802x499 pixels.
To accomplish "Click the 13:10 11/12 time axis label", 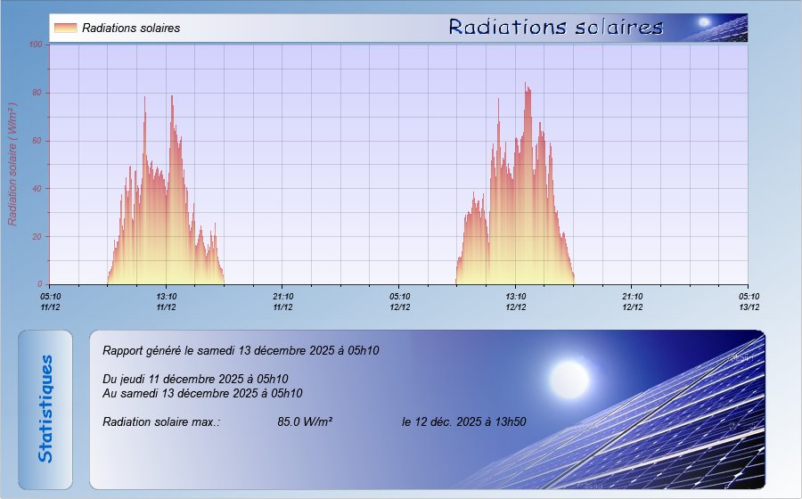I will pyautogui.click(x=166, y=301).
